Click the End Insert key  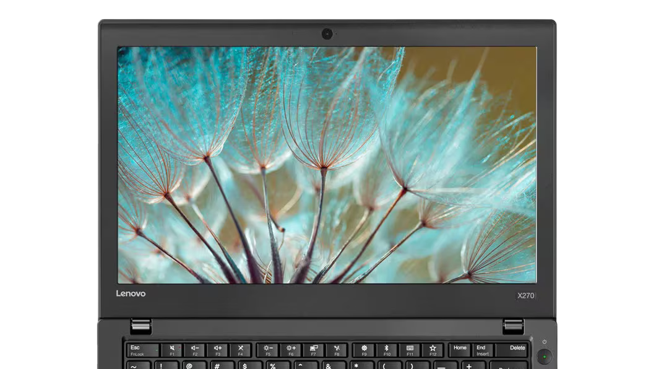[482, 350]
